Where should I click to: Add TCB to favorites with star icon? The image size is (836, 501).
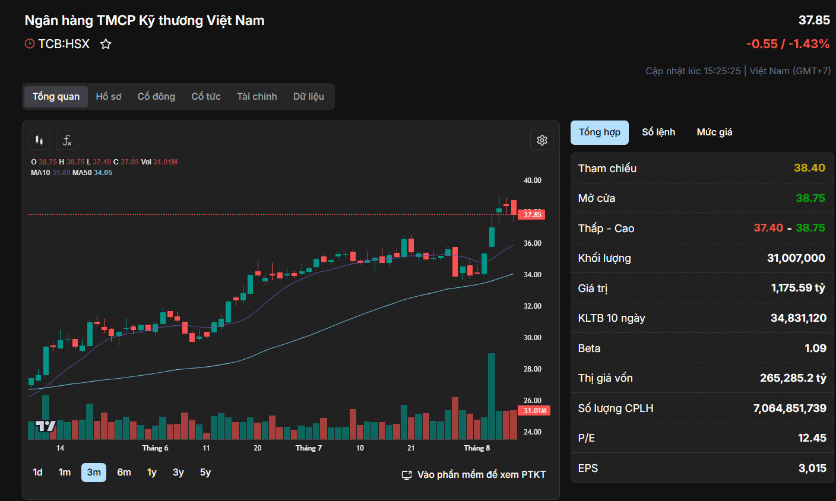(106, 44)
